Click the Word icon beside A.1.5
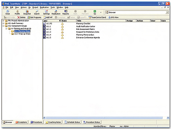The image size is (171, 129). click(44, 37)
